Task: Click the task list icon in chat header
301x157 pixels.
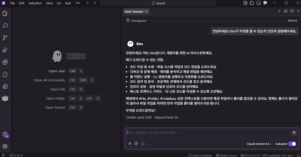Action: (285, 11)
